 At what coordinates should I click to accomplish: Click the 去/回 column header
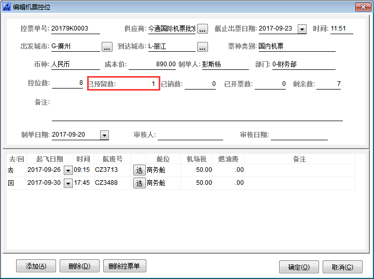tap(17, 159)
